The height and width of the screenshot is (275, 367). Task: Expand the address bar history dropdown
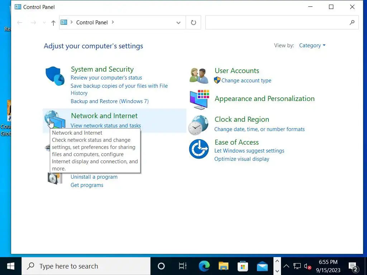tap(178, 23)
